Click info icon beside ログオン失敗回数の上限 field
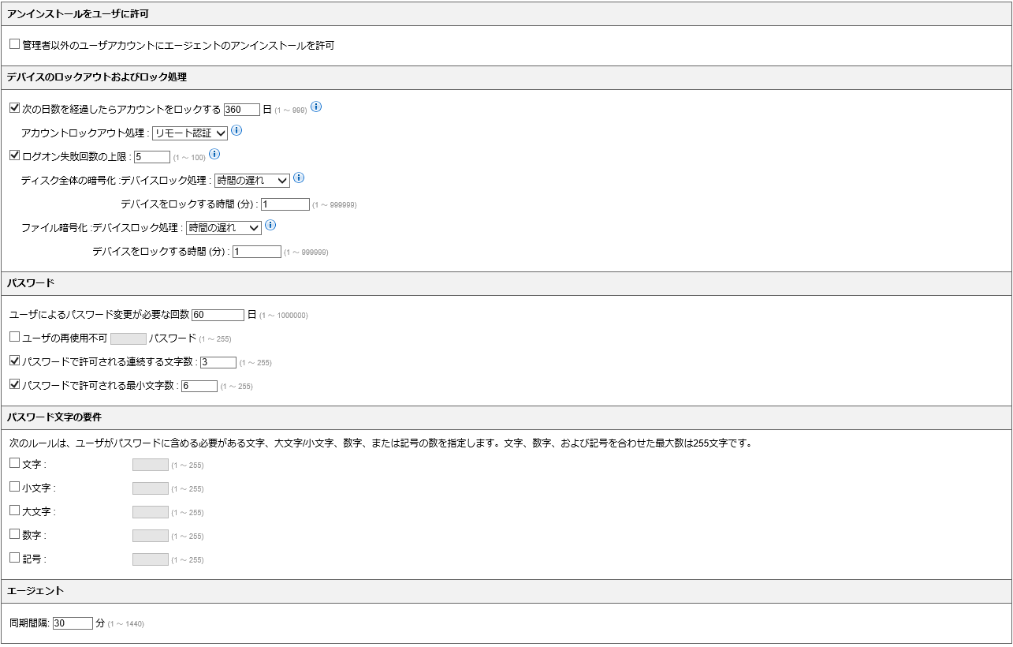This screenshot has height=647, width=1013. [x=214, y=155]
